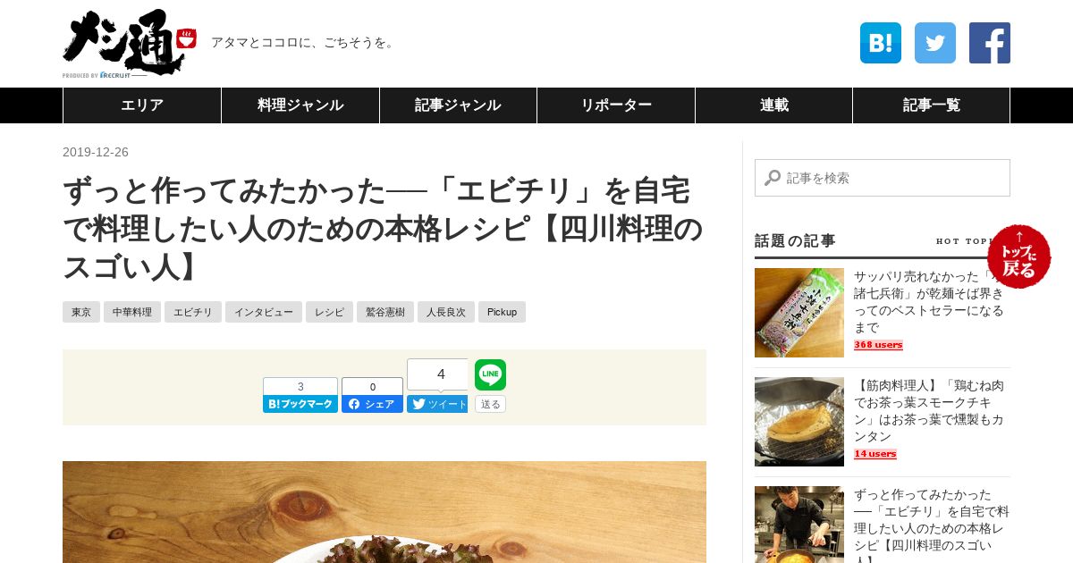Click the メシ通 site logo
This screenshot has height=563, width=1073.
point(130,43)
